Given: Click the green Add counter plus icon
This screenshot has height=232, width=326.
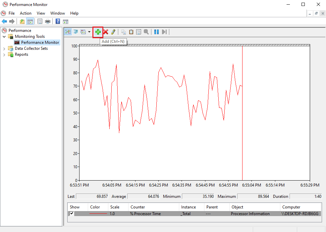Looking at the screenshot, I should click(x=98, y=32).
